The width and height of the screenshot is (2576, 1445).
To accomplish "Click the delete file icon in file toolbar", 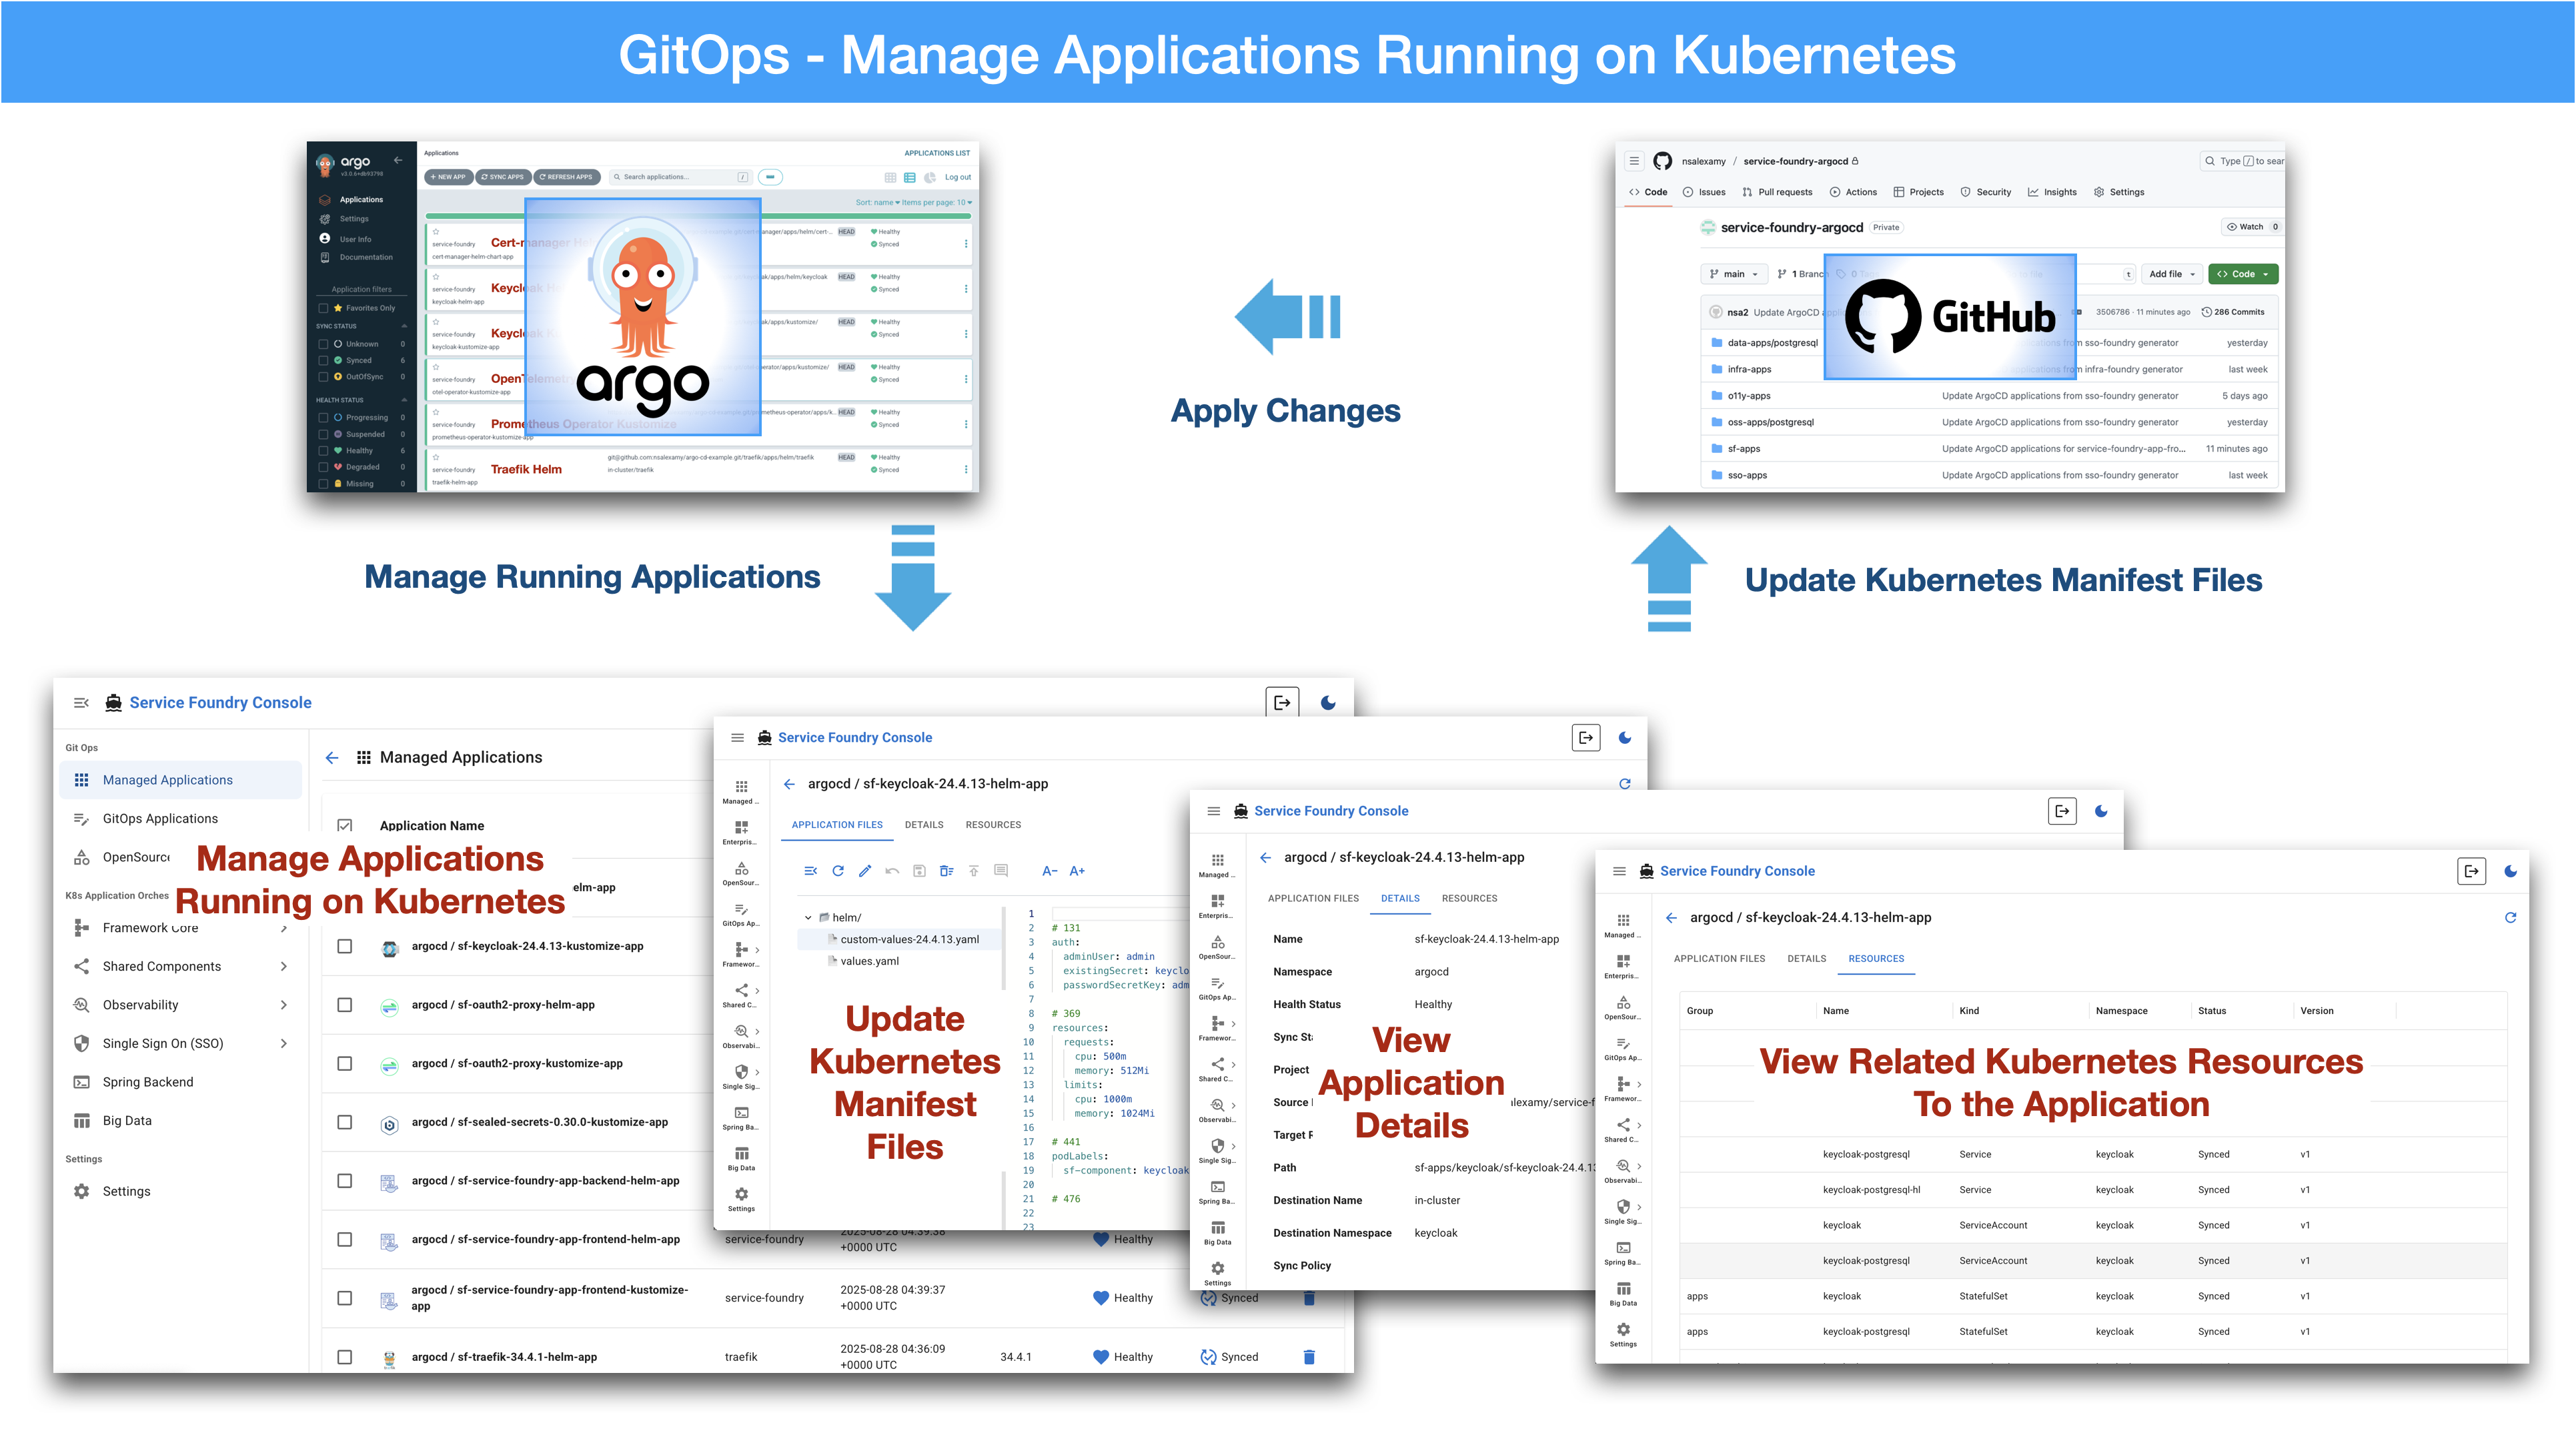I will tap(946, 871).
